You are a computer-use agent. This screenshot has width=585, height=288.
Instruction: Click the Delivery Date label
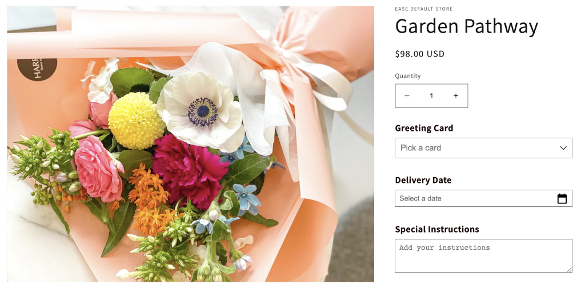pyautogui.click(x=423, y=180)
